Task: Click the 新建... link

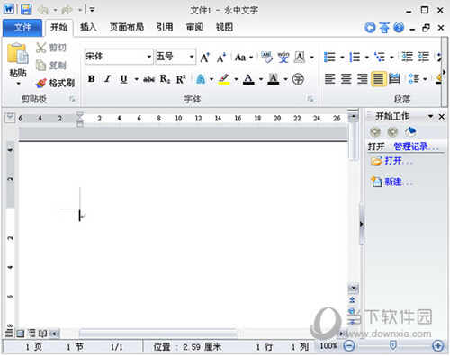Action: (391, 182)
